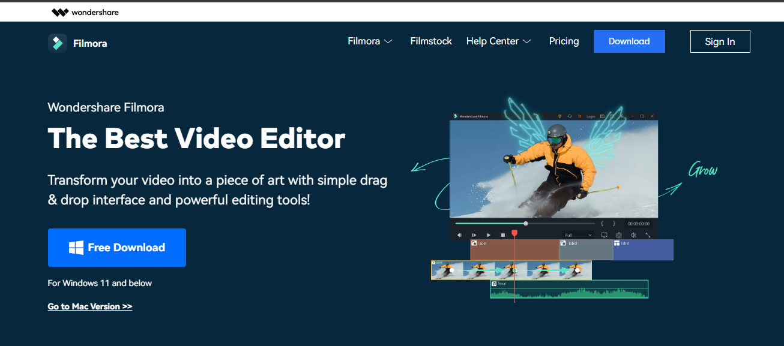This screenshot has width=784, height=346.
Task: Click the music note icon on Vocal clip
Action: [x=494, y=284]
